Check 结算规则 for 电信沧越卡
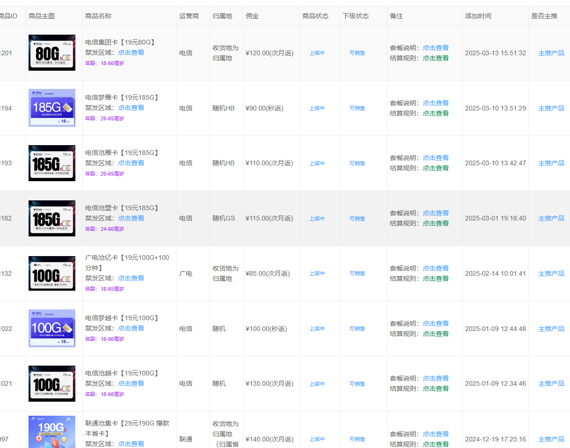This screenshot has width=570, height=448. 436,389
